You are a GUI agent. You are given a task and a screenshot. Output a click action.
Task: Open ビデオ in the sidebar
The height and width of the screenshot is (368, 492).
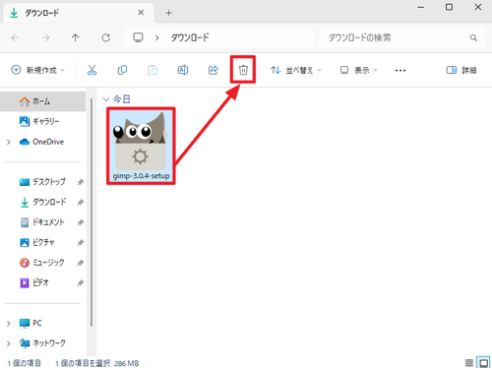(x=42, y=282)
